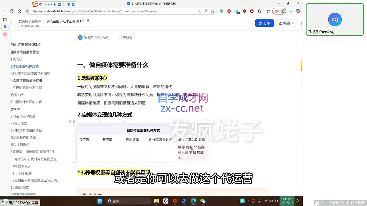Image resolution: width=367 pixels, height=206 pixels.
Task: Select 痛点就是你的选题 outline entry
Action: pyautogui.click(x=23, y=138)
